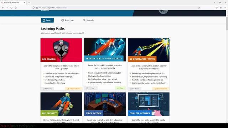This screenshot has height=128, width=228.
Task: Click the browser forward arrow
Action: click(7, 7)
